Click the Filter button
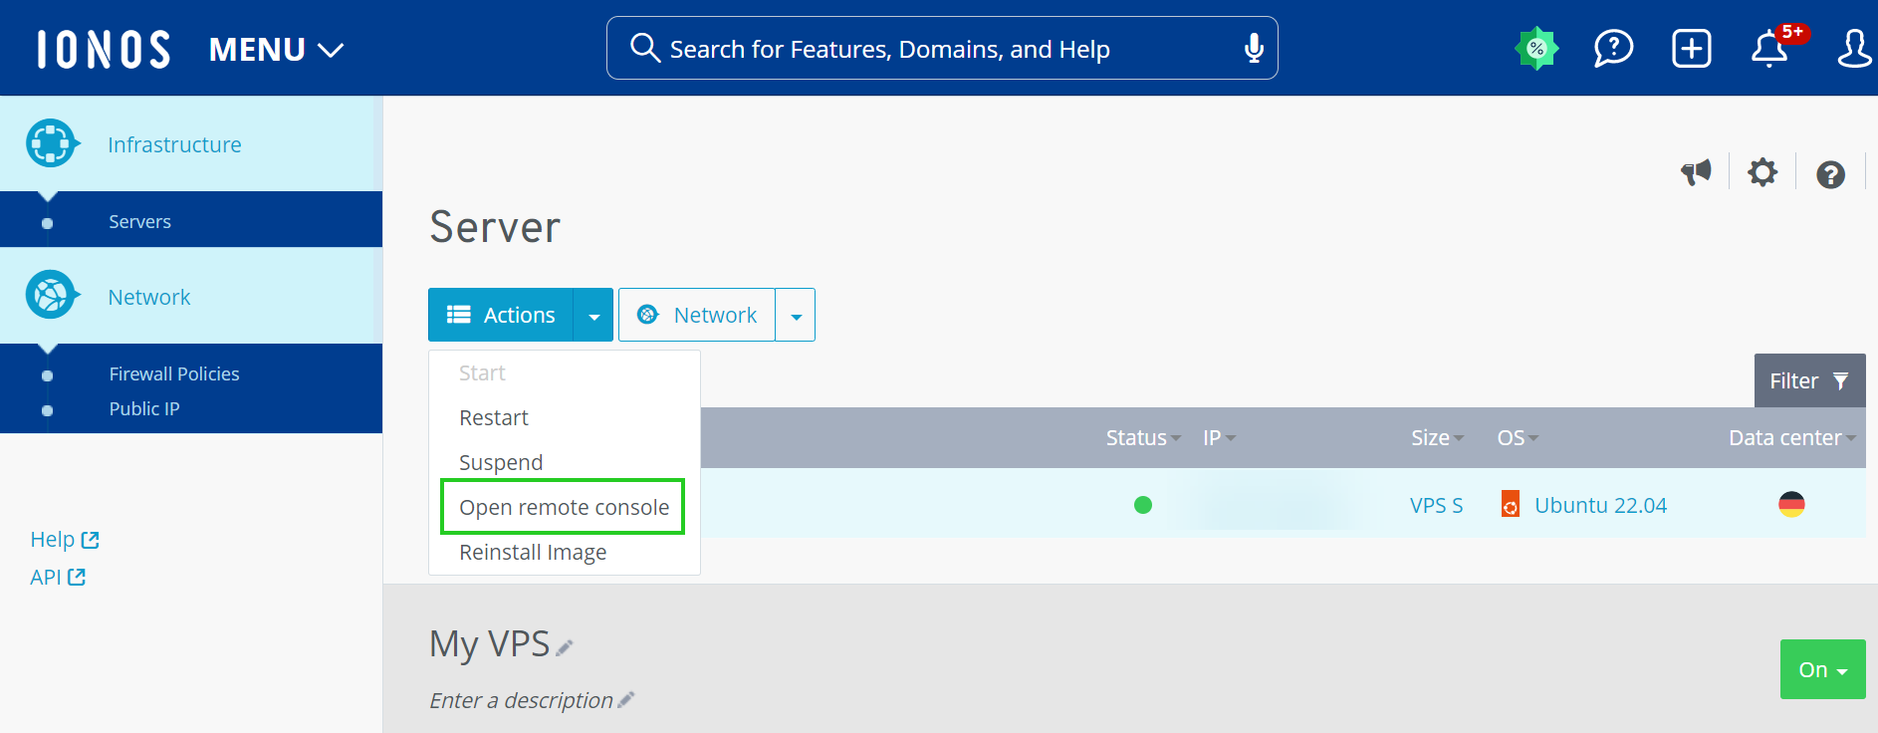This screenshot has height=733, width=1878. (1808, 380)
